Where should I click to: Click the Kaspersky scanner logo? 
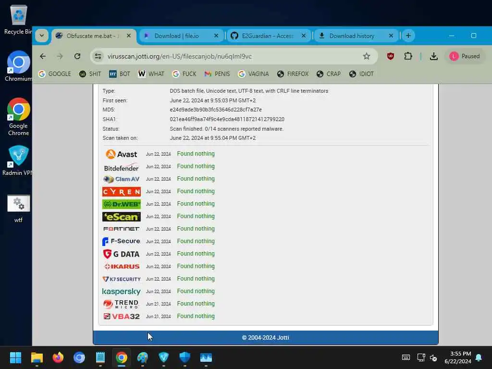pos(121,292)
